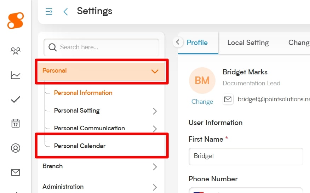The width and height of the screenshot is (310, 193).
Task: Click the First Name input field
Action: (x=246, y=156)
